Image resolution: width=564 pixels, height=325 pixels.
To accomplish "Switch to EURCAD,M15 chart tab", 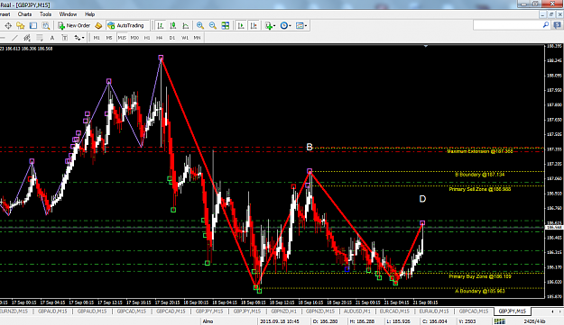I will pyautogui.click(x=394, y=311).
